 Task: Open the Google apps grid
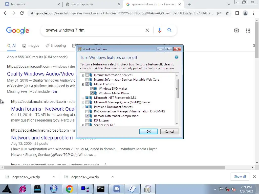pyautogui.click(x=248, y=31)
